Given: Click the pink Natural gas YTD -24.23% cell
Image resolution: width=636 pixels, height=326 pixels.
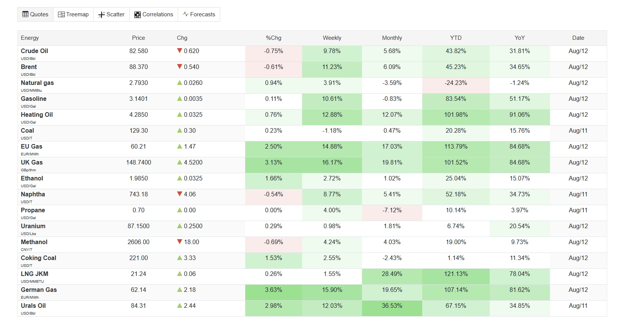Looking at the screenshot, I should (x=456, y=85).
